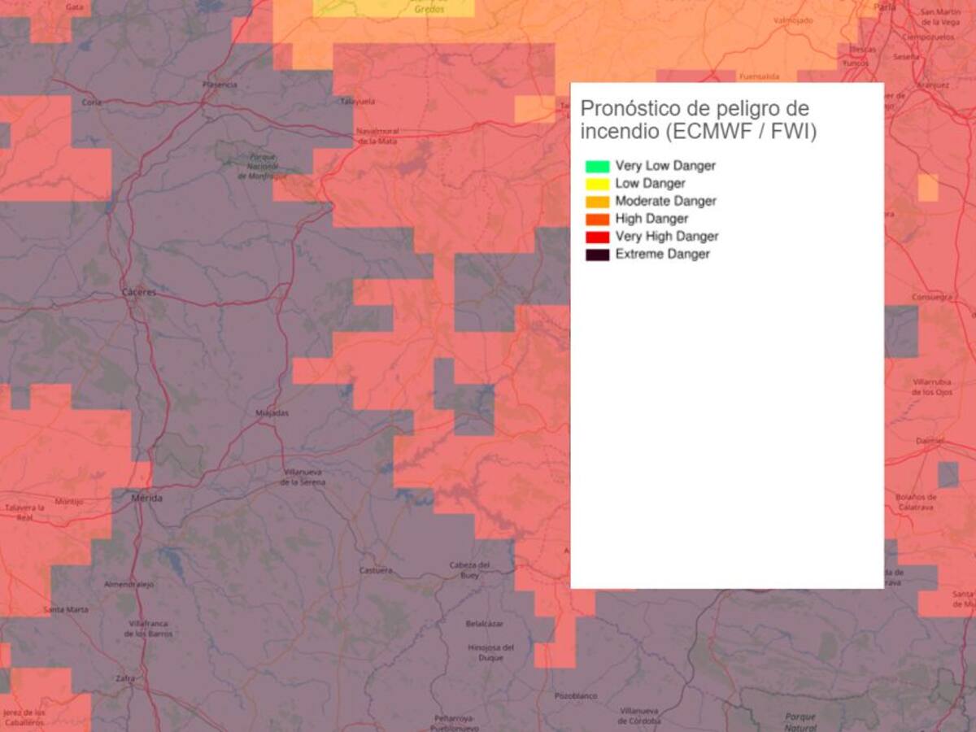Select the Zafra label on map
The width and height of the screenshot is (976, 732).
[x=124, y=678]
